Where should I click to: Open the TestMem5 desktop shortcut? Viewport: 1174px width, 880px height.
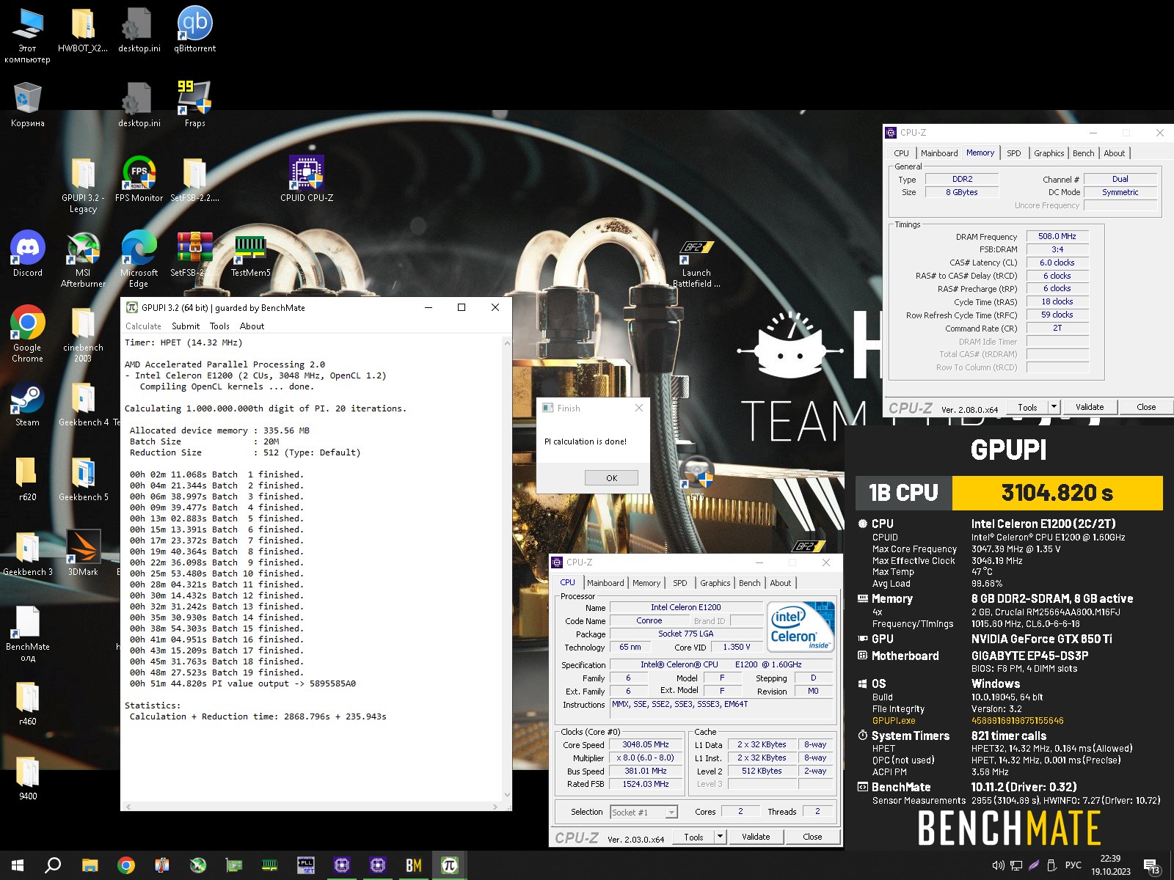(250, 254)
